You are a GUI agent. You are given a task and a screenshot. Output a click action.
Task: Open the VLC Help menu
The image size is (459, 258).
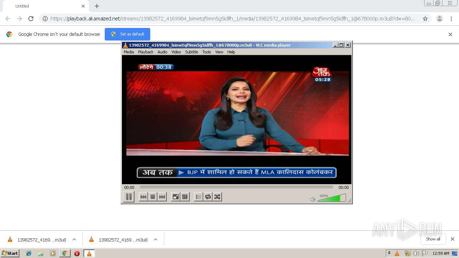coord(231,52)
